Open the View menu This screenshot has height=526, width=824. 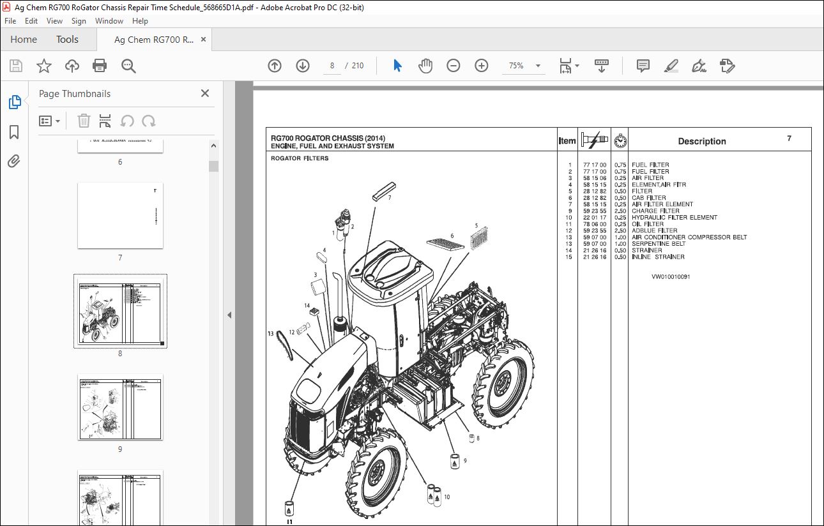(x=54, y=21)
